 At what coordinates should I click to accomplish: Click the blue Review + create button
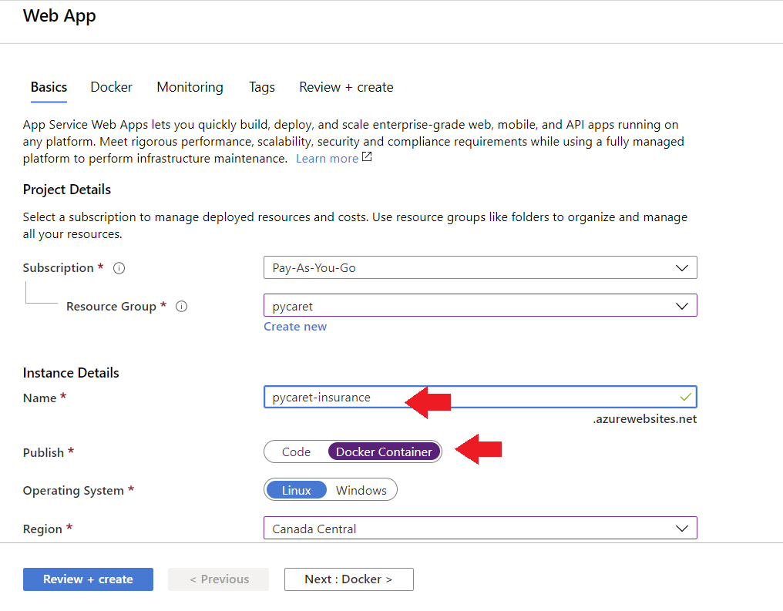click(88, 579)
